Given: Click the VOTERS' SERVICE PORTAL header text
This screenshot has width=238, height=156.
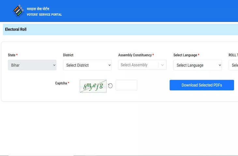Looking at the screenshot, I should point(44,15).
